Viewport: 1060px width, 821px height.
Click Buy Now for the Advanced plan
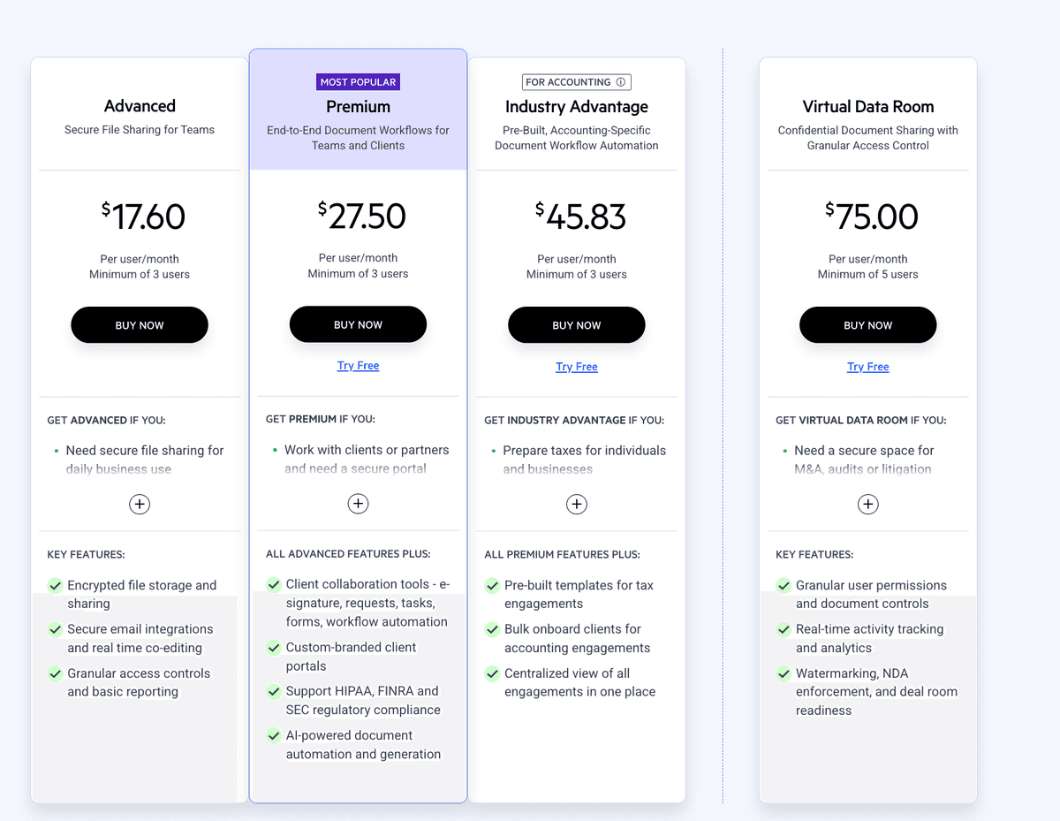[x=139, y=324]
